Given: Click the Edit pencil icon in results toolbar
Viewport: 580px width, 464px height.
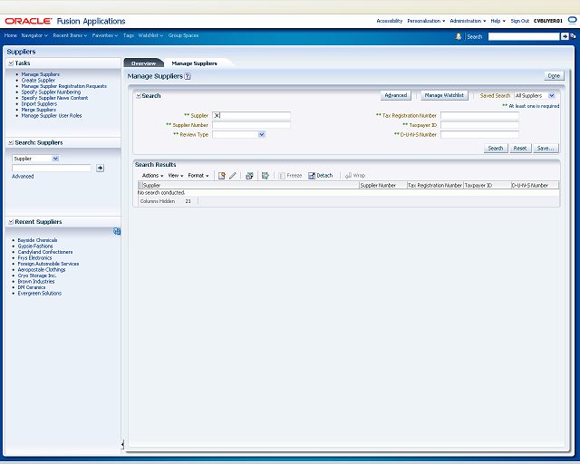Looking at the screenshot, I should point(233,176).
